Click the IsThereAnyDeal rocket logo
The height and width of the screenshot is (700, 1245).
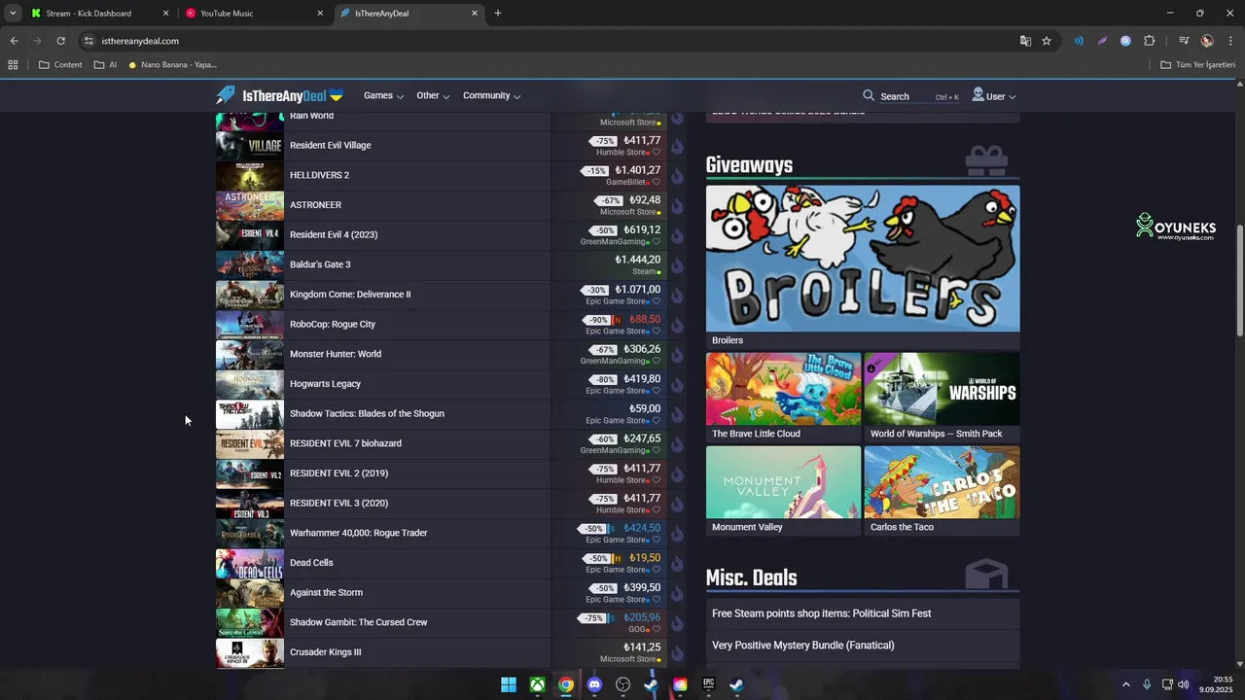point(226,95)
